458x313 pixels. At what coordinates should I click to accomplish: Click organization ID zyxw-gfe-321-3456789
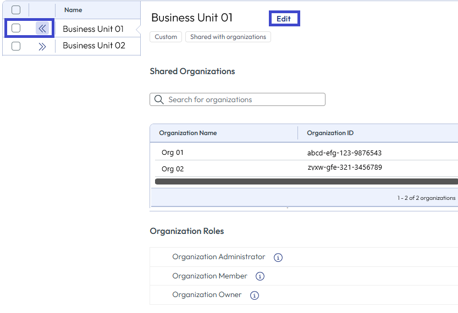(345, 167)
